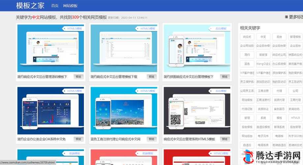Open the 网站模板 navigation item
This screenshot has width=303, height=165.
70,6
